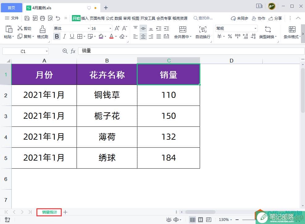The height and width of the screenshot is (224, 305).
Task: Click the Undo arrow icon
Action: tap(58, 18)
